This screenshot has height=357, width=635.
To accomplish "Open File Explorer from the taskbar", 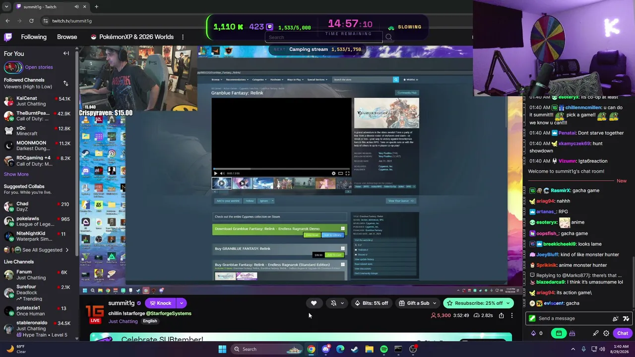I will [x=369, y=349].
